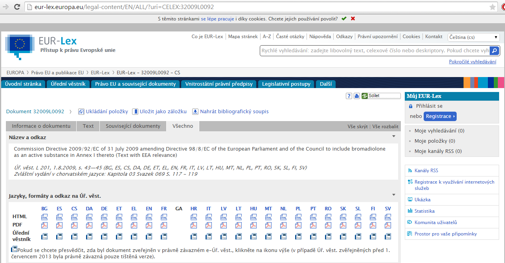Open Právo EU a související dokumenty
The height and width of the screenshot is (263, 505).
tap(136, 84)
